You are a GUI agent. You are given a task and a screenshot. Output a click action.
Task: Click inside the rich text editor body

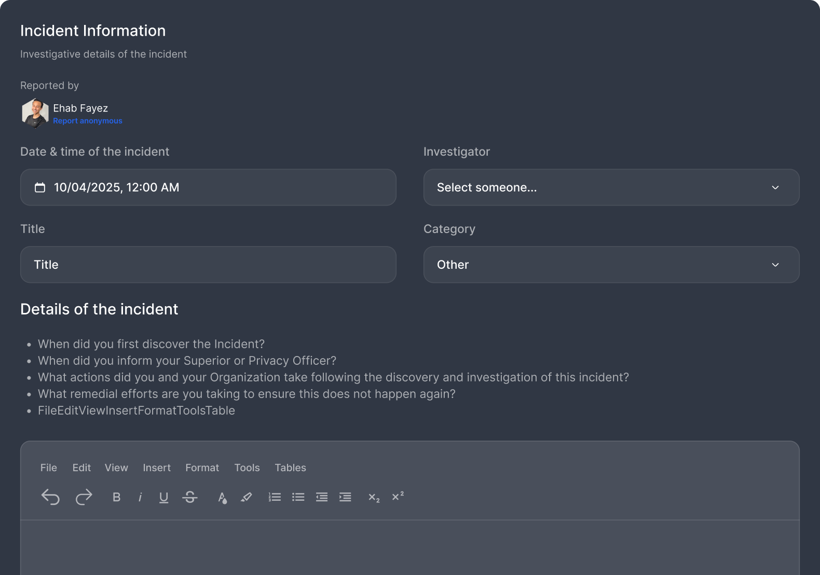pyautogui.click(x=410, y=547)
